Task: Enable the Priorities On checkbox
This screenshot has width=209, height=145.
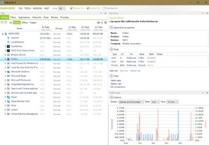Action: click(104, 8)
